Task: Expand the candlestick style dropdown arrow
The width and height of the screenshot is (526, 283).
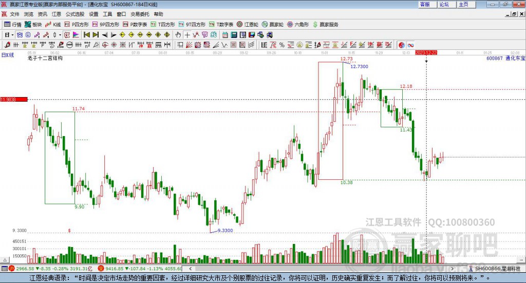Action: coord(60,35)
